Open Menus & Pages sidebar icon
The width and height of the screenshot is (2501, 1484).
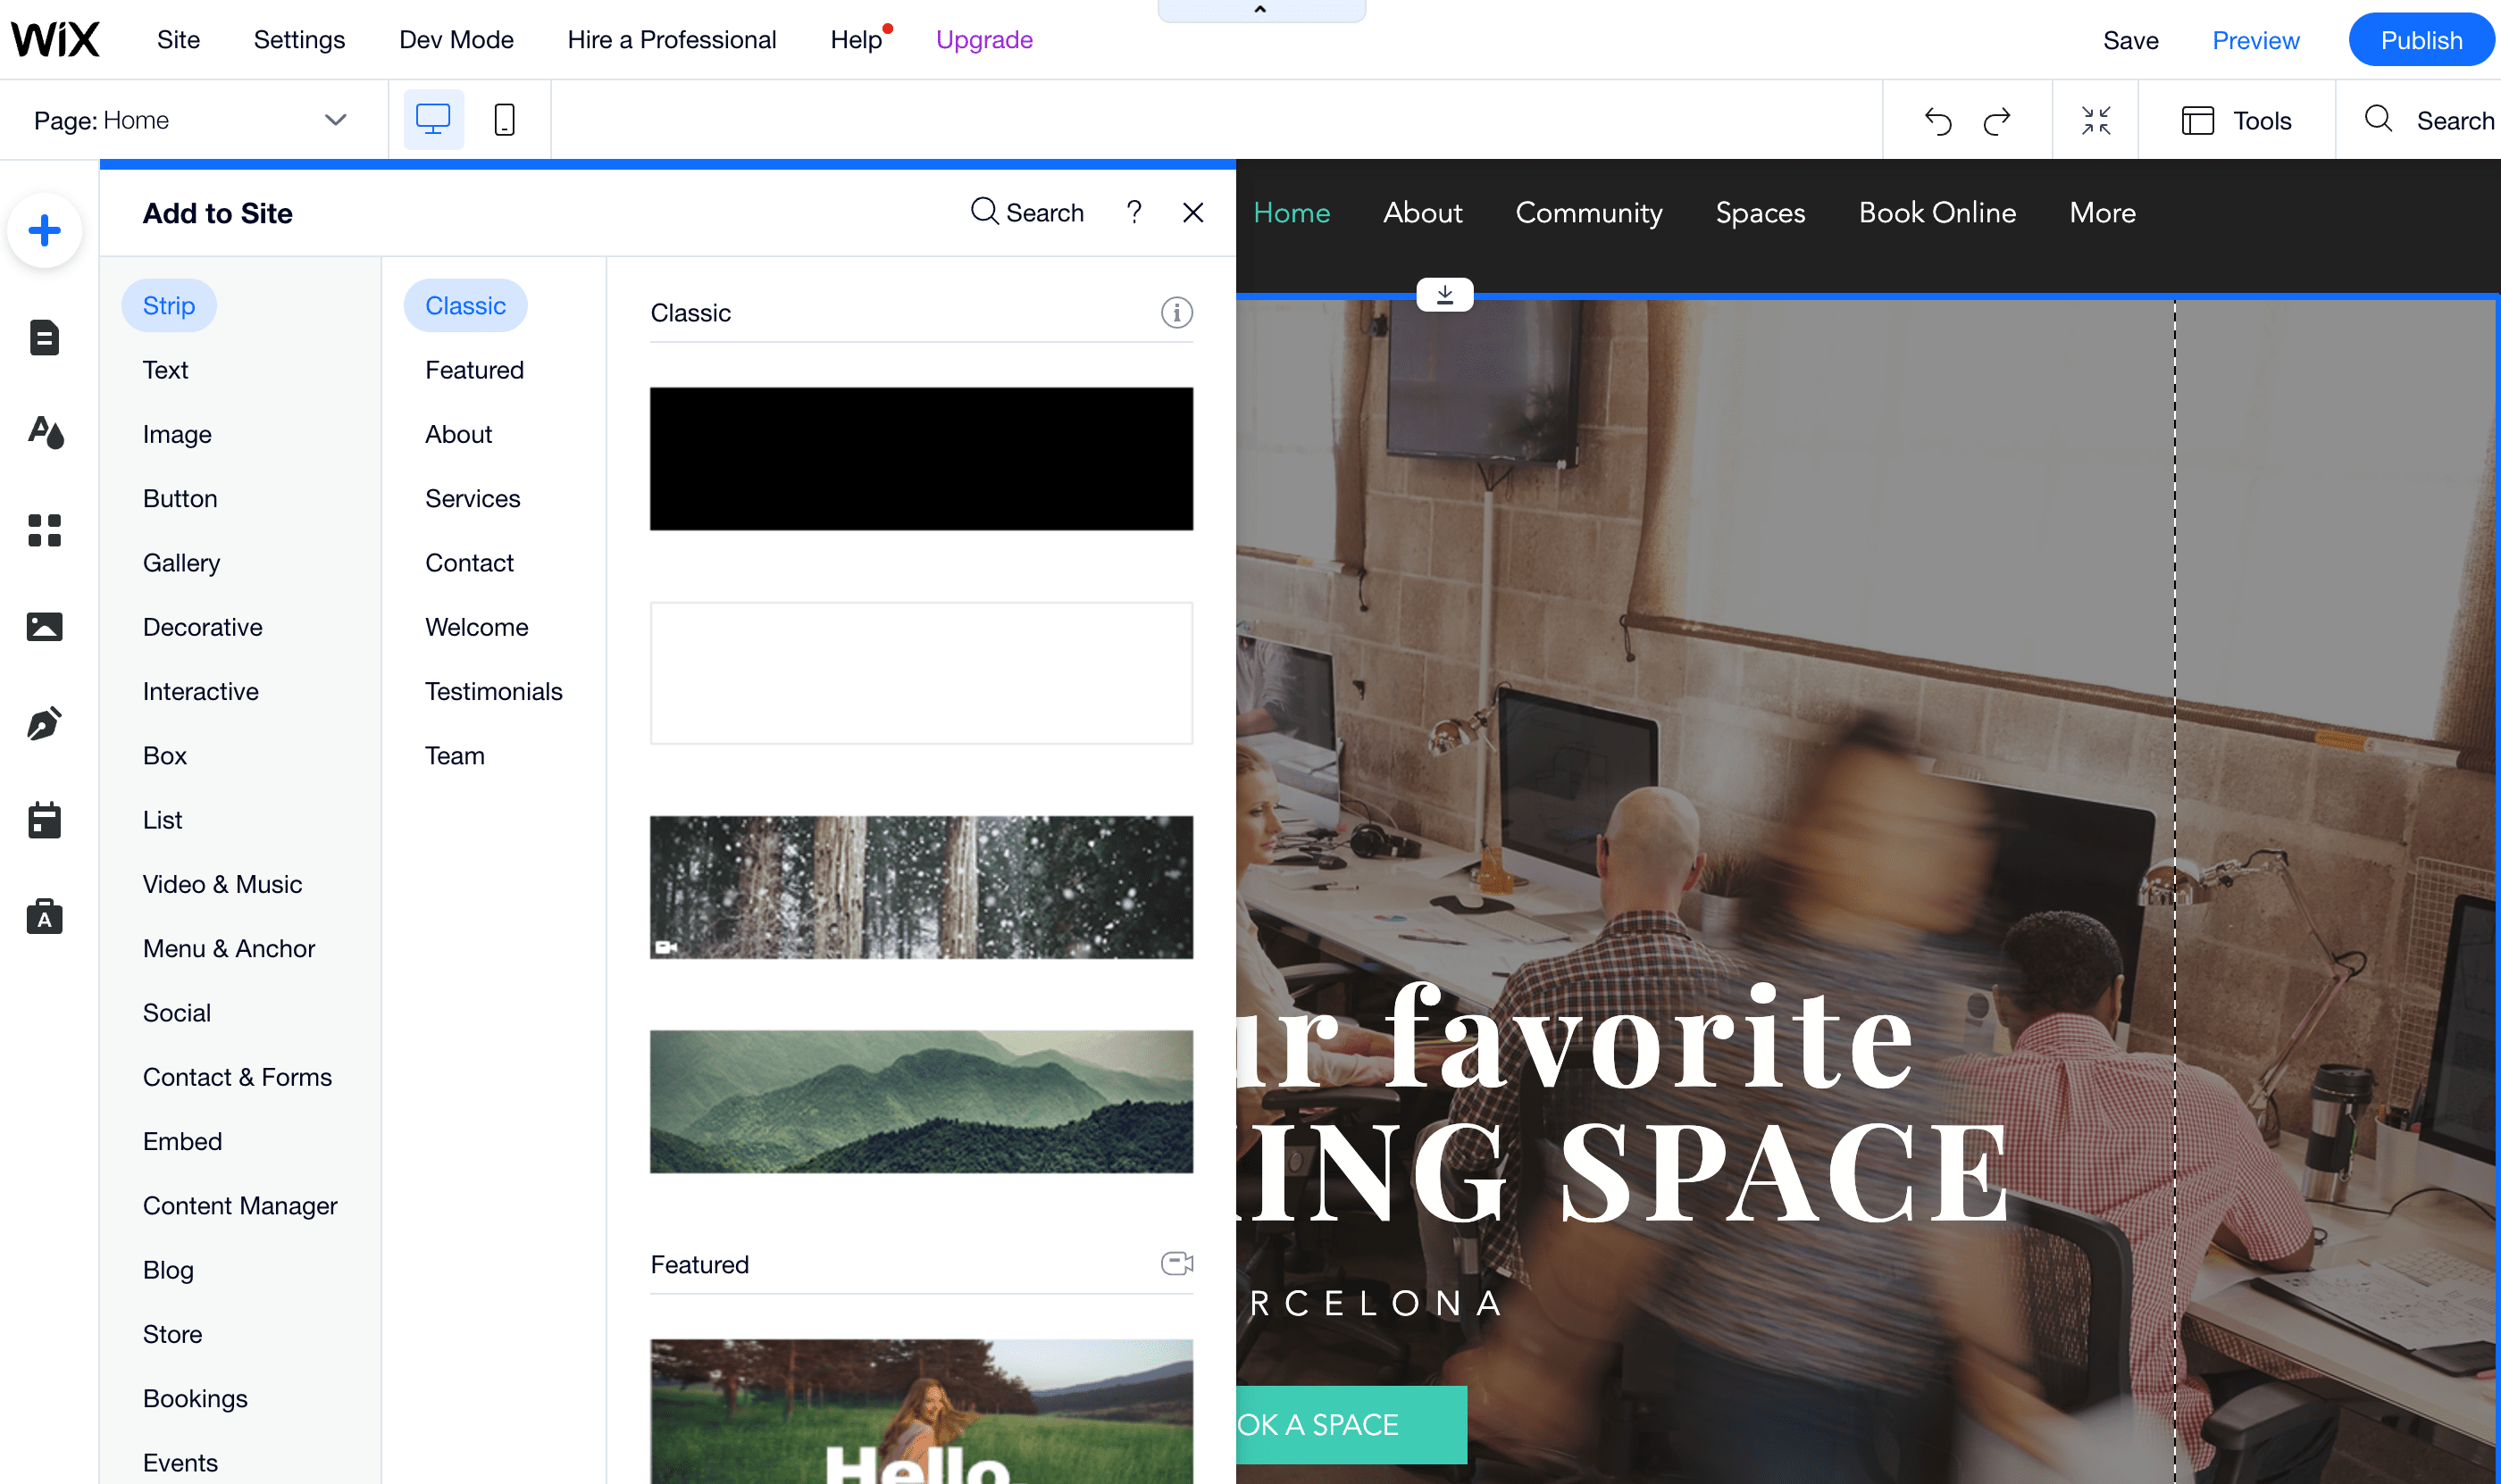click(x=44, y=337)
